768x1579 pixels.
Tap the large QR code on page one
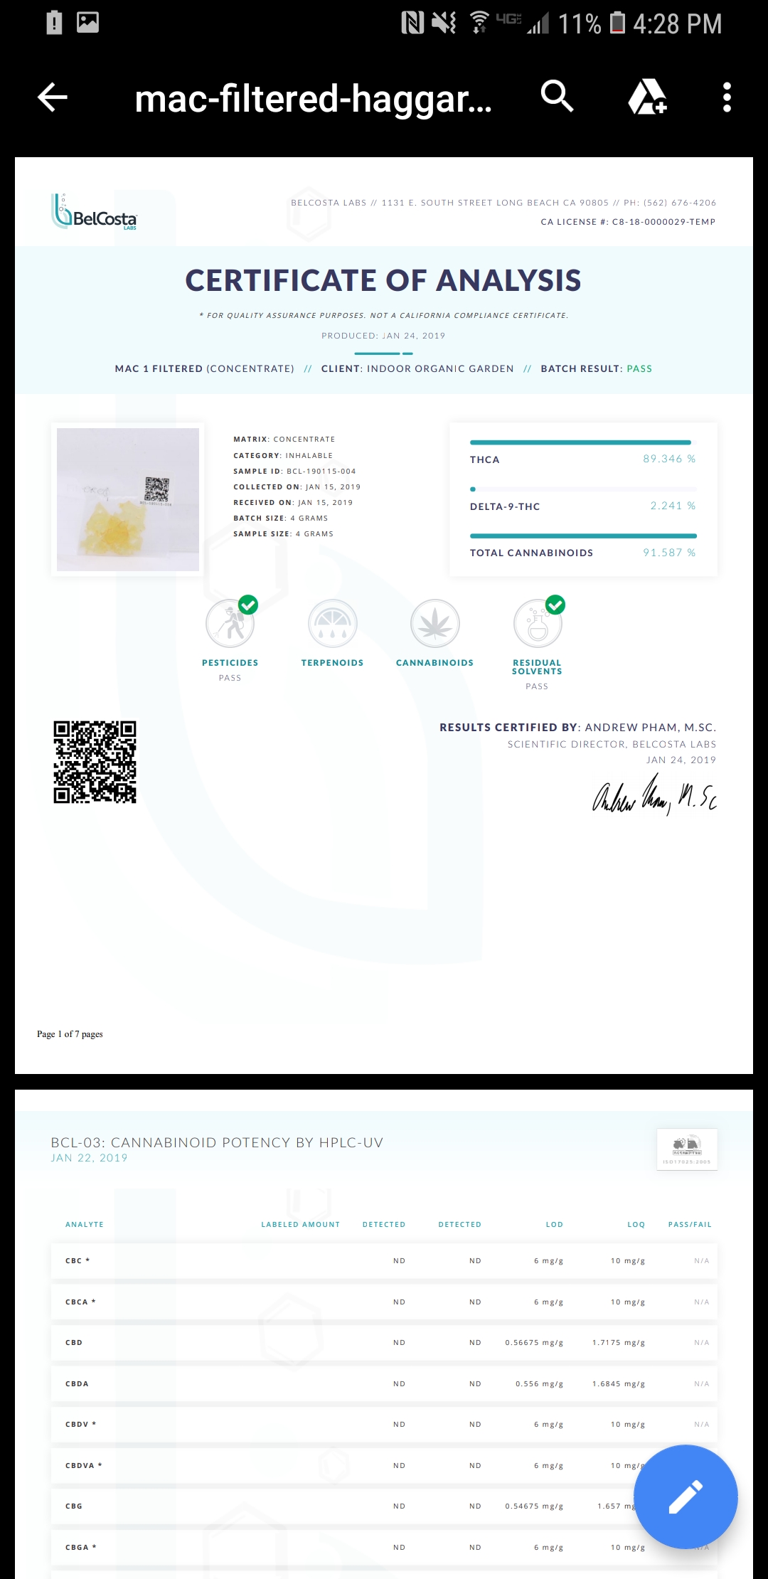pos(95,762)
